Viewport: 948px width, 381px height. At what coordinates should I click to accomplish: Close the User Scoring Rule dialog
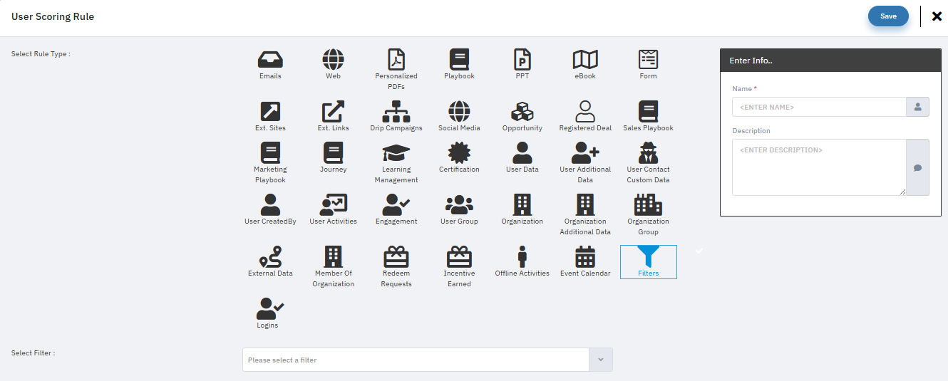pos(937,16)
